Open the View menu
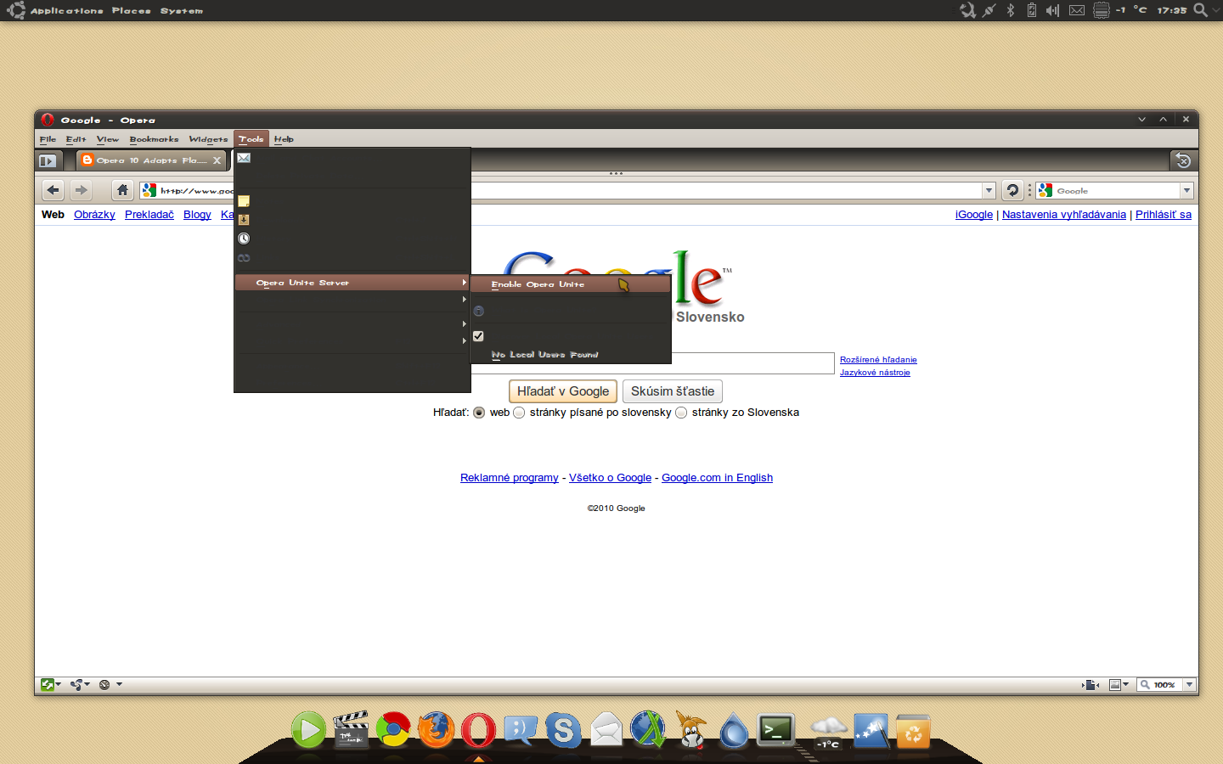The height and width of the screenshot is (764, 1223). (107, 139)
